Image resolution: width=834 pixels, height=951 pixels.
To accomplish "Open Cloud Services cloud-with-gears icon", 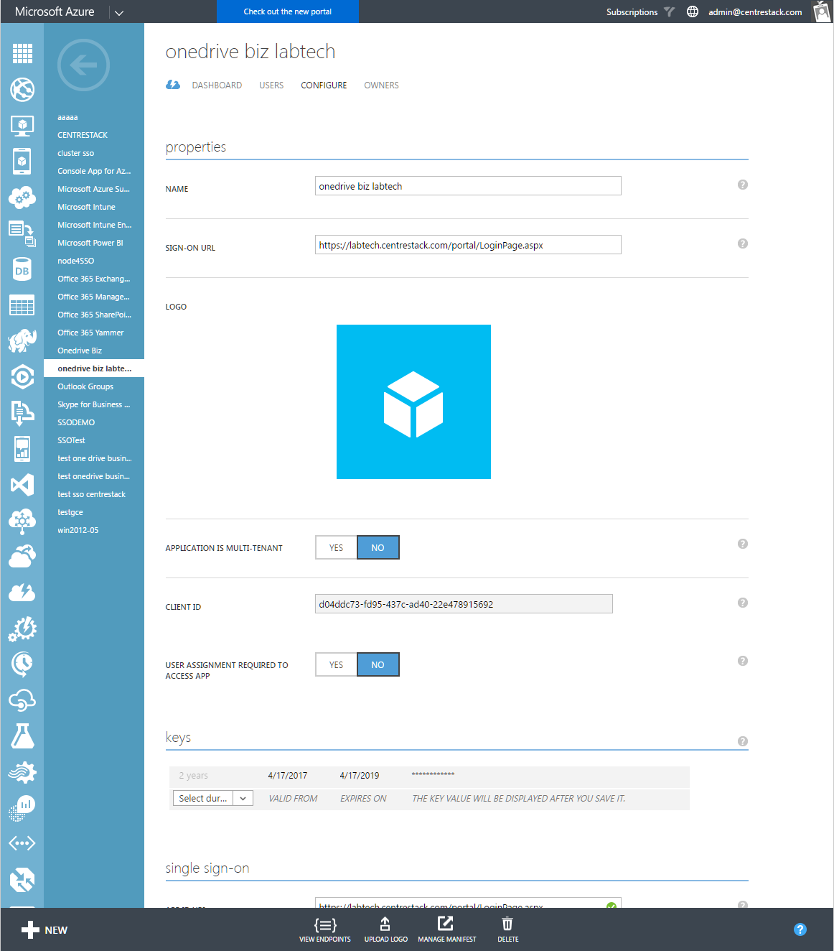I will 22,197.
